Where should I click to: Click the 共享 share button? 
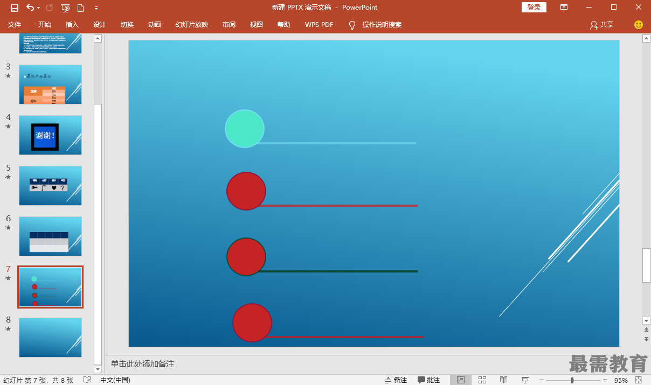602,25
